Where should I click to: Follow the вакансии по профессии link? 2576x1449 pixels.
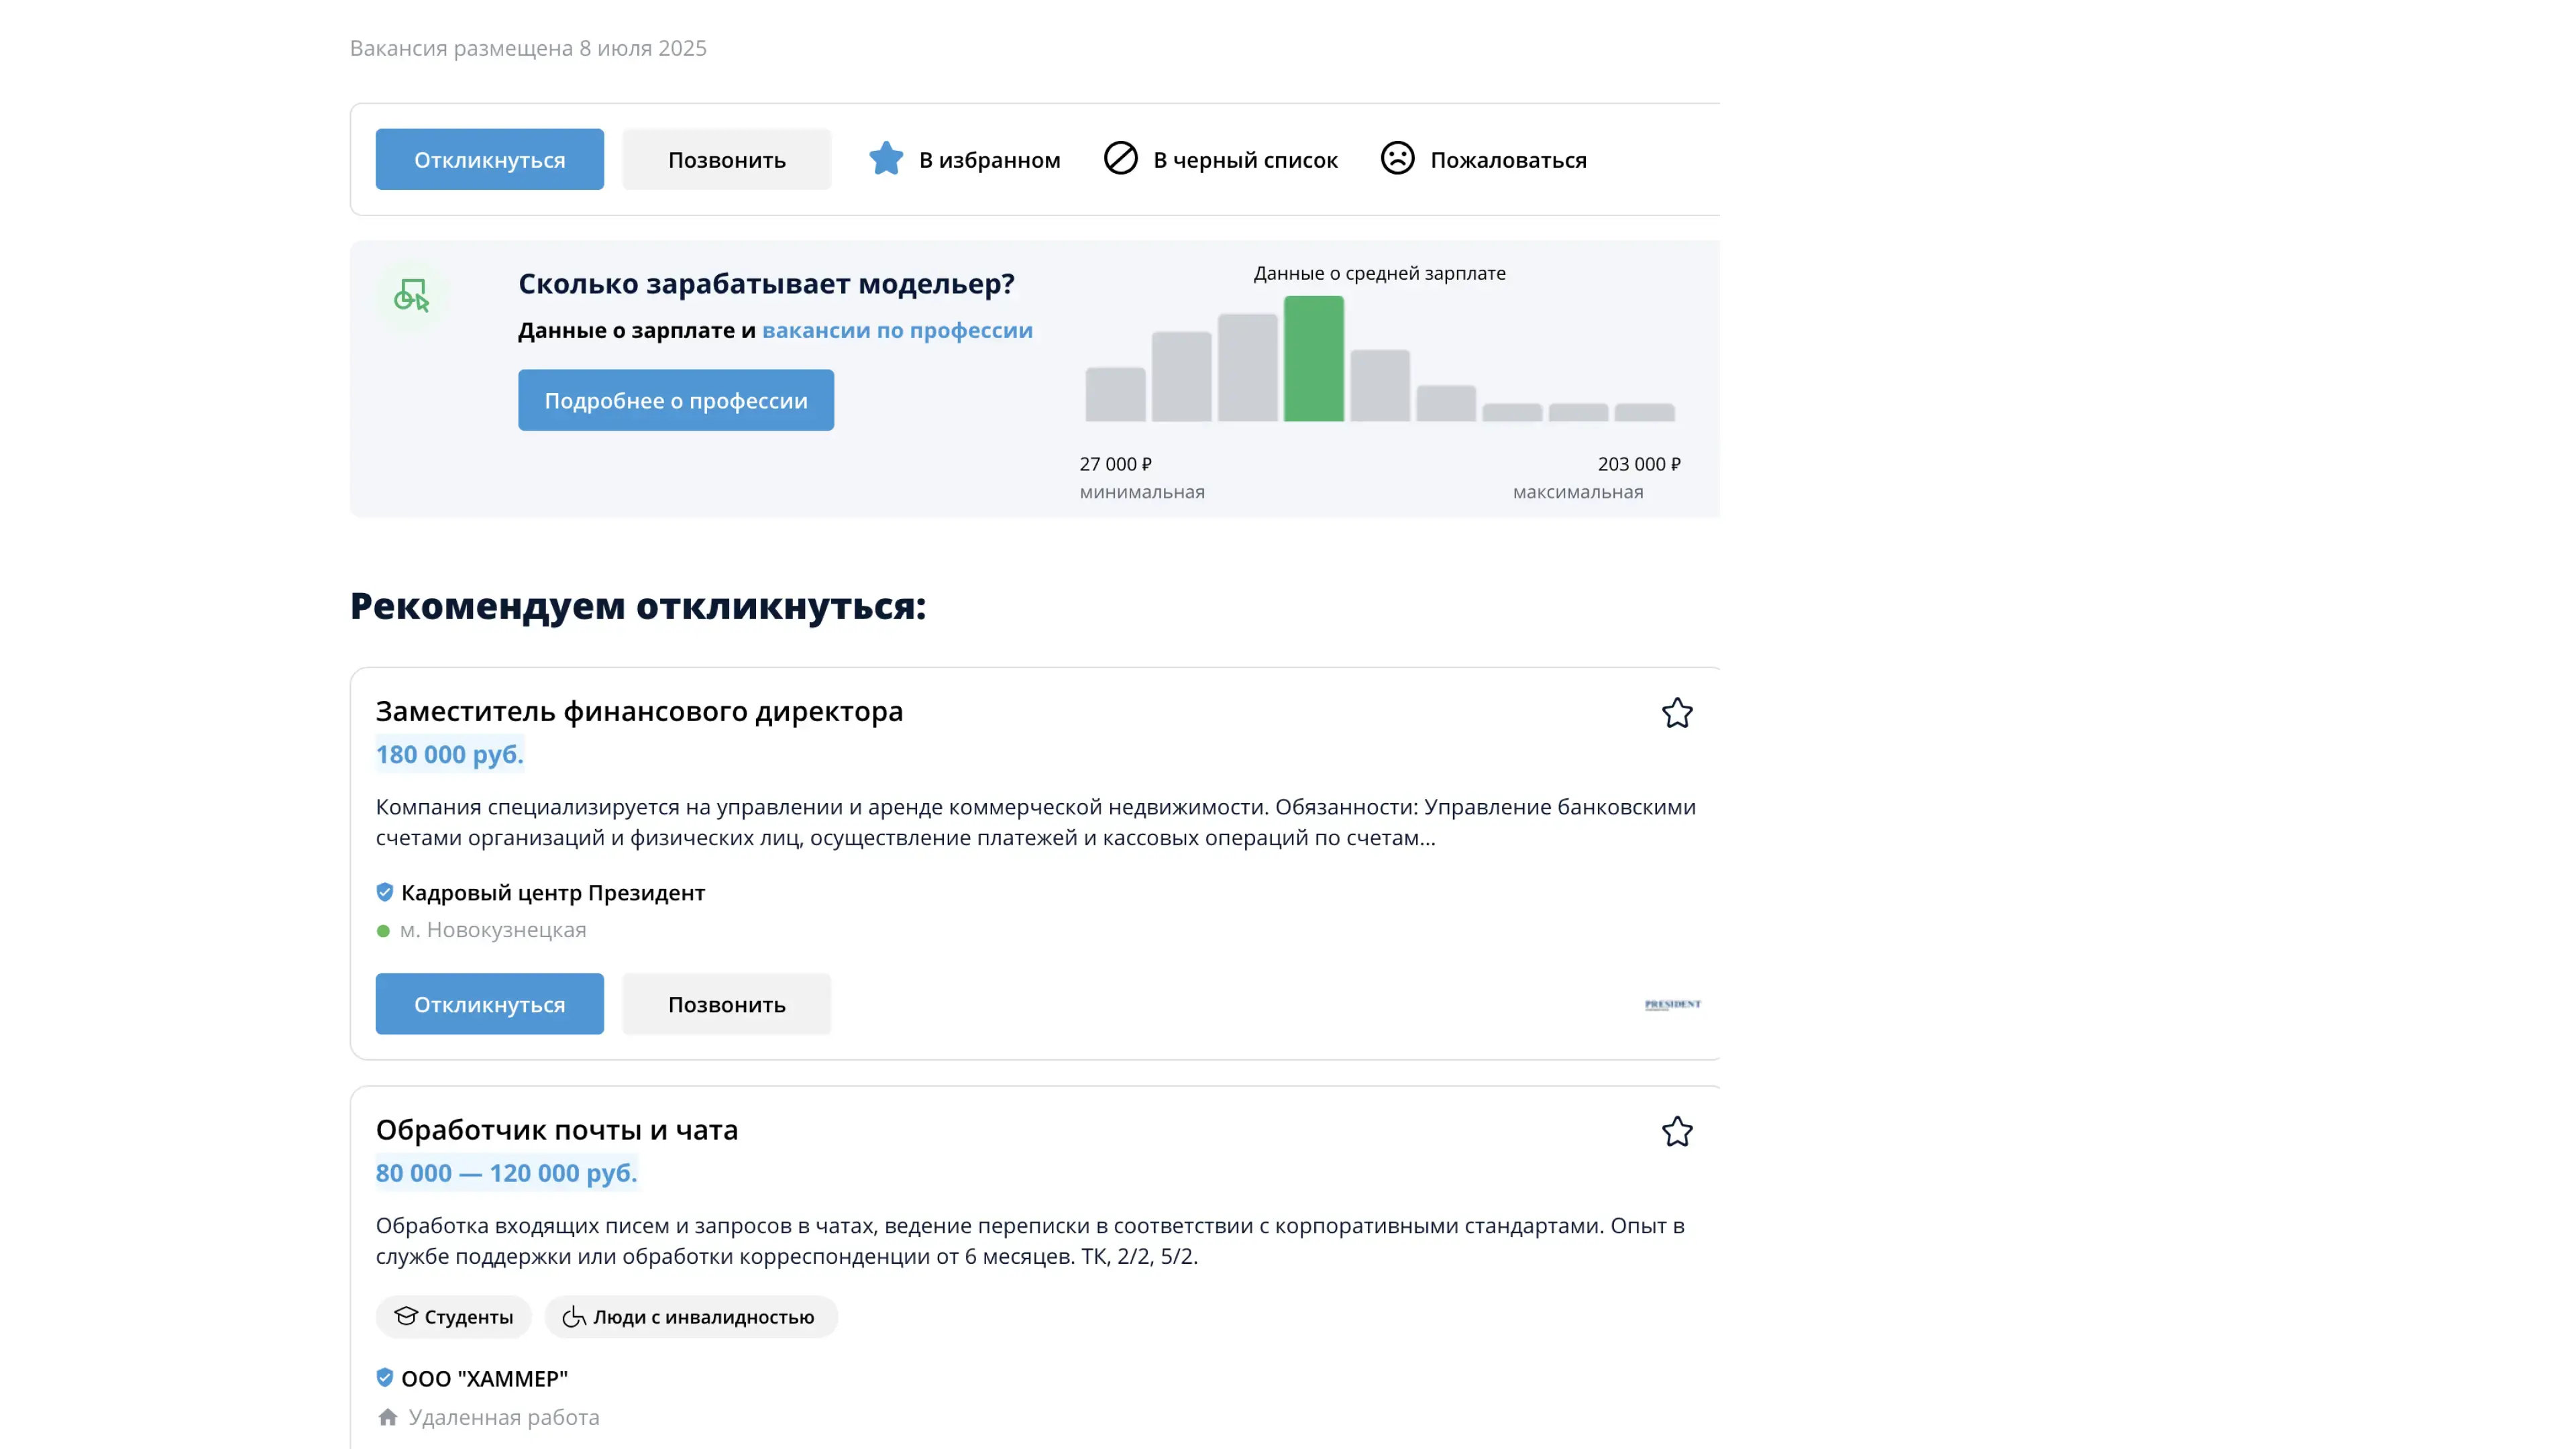[897, 330]
